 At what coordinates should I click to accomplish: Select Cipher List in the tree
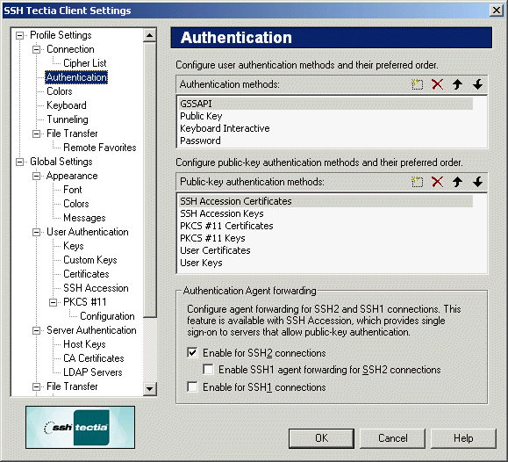coord(85,63)
